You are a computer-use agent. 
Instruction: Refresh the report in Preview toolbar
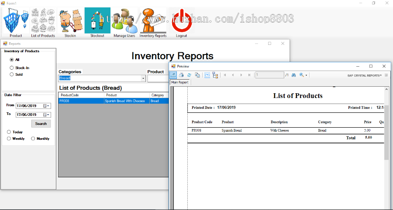coord(189,75)
